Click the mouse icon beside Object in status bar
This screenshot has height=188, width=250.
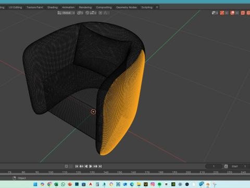[x=14, y=178]
